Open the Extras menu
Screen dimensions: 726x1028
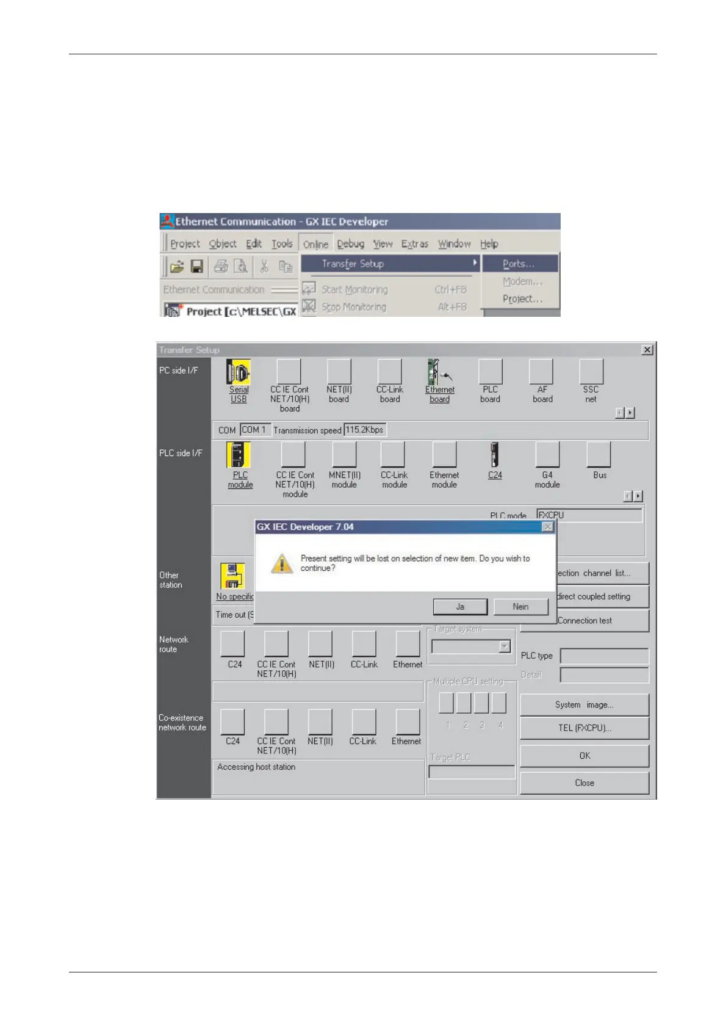(x=415, y=244)
